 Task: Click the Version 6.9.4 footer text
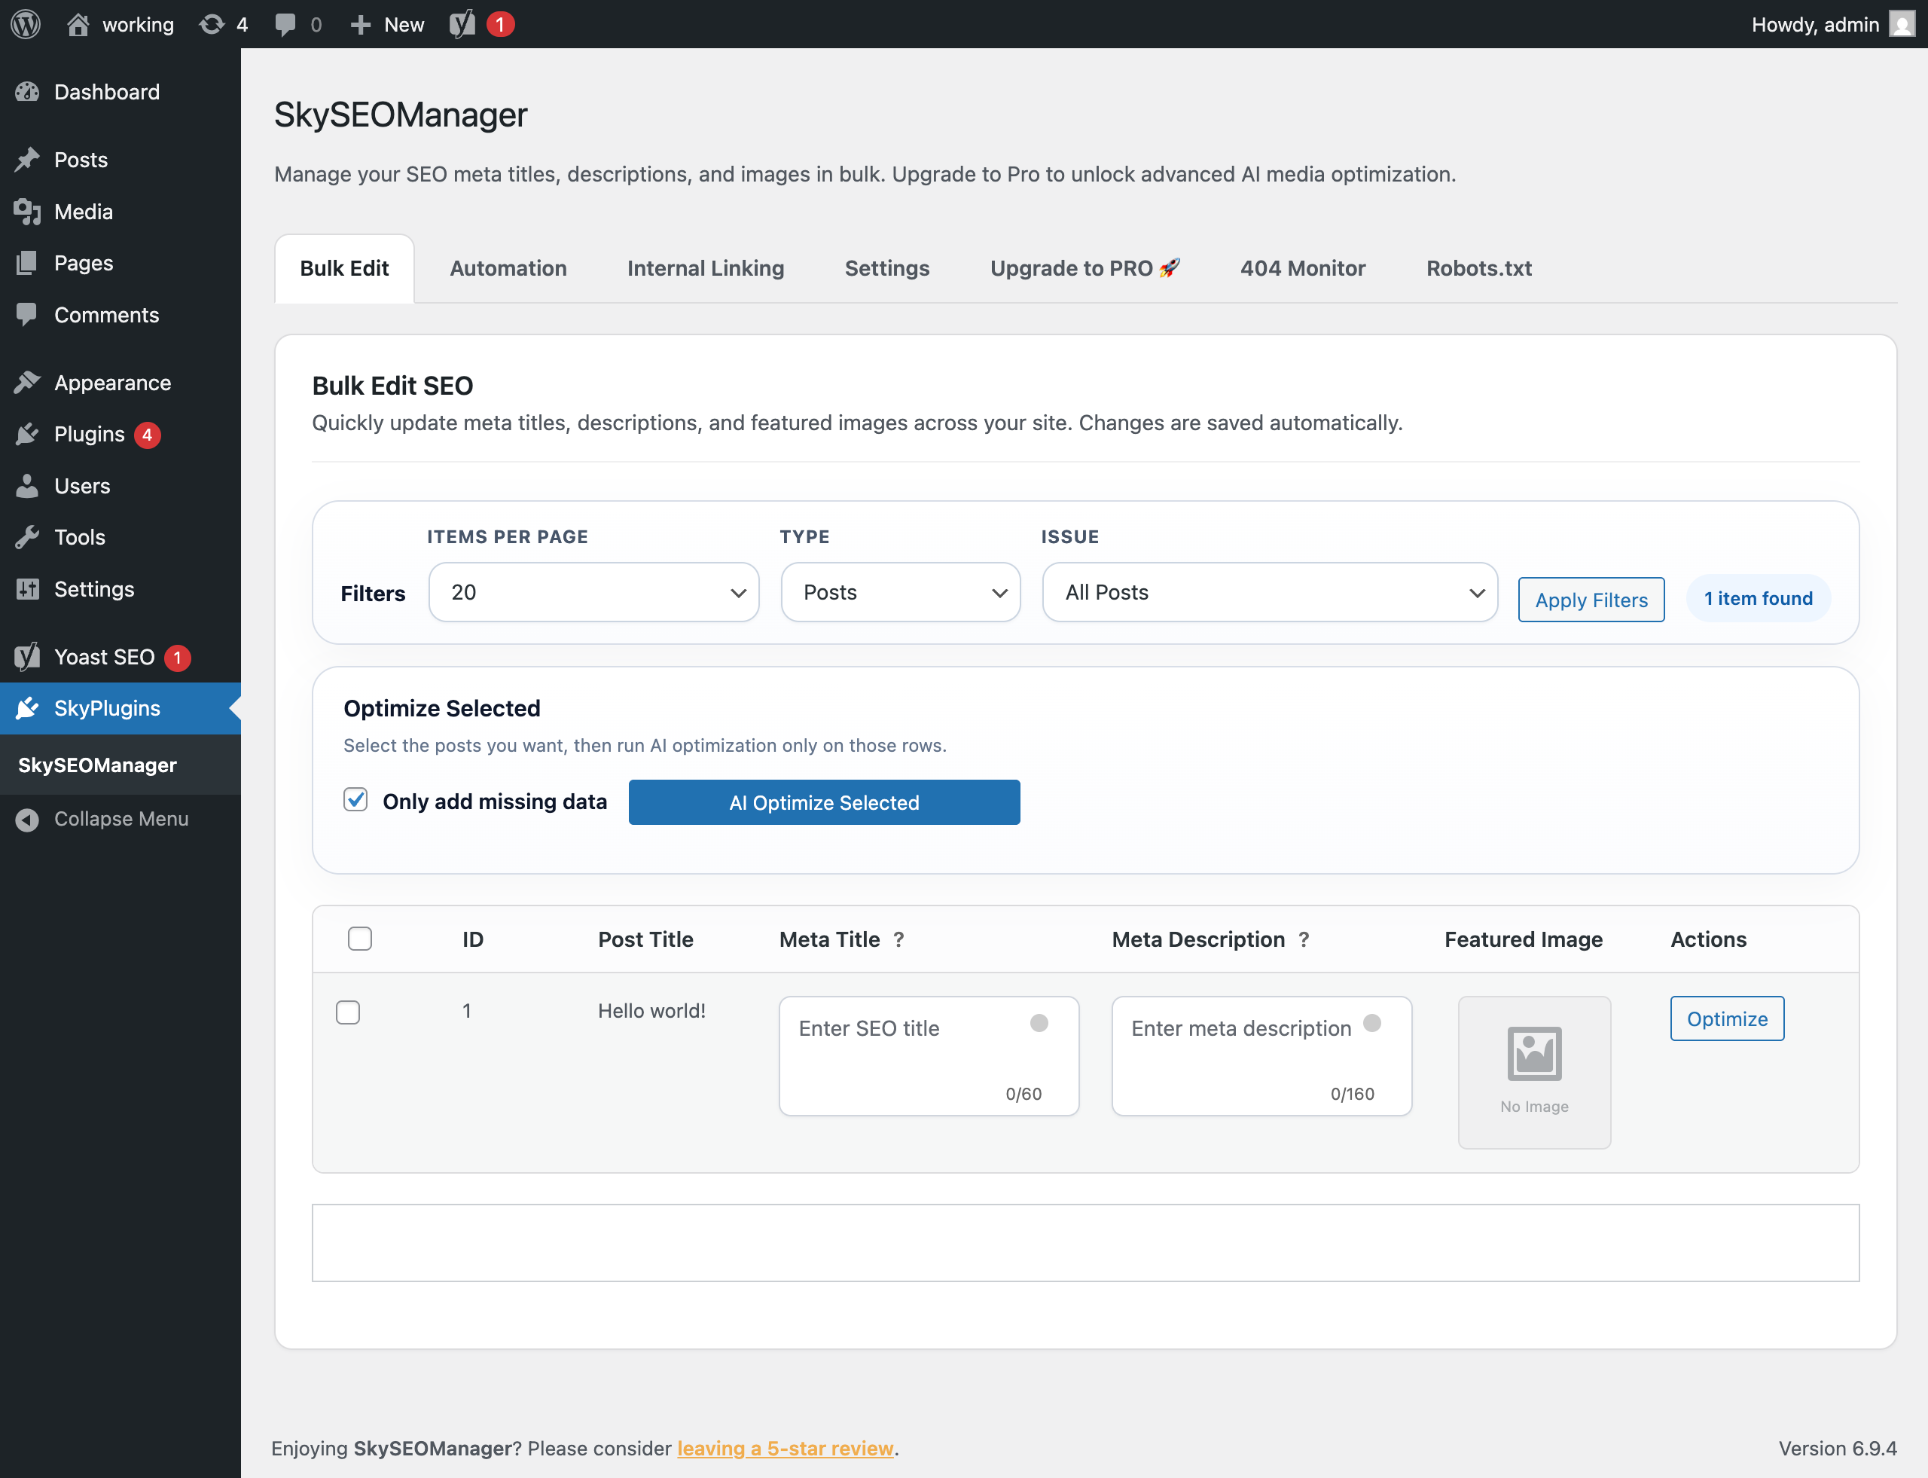tap(1838, 1448)
